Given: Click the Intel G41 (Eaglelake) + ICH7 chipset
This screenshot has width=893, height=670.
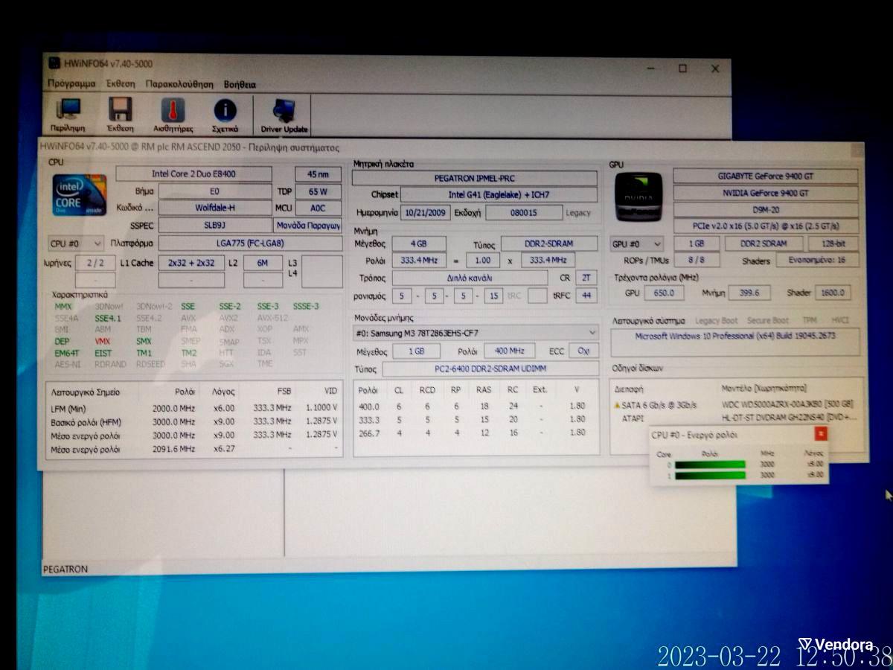Looking at the screenshot, I should [x=499, y=195].
